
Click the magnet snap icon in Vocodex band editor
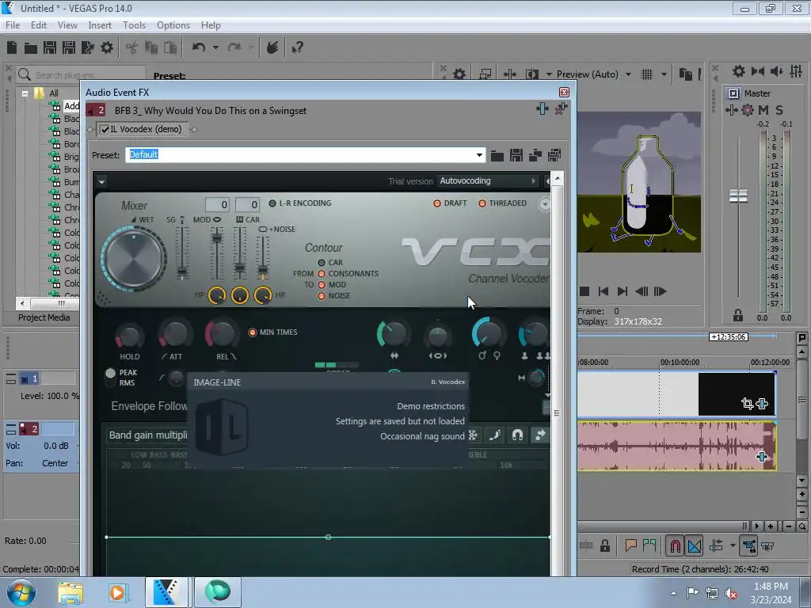(516, 435)
